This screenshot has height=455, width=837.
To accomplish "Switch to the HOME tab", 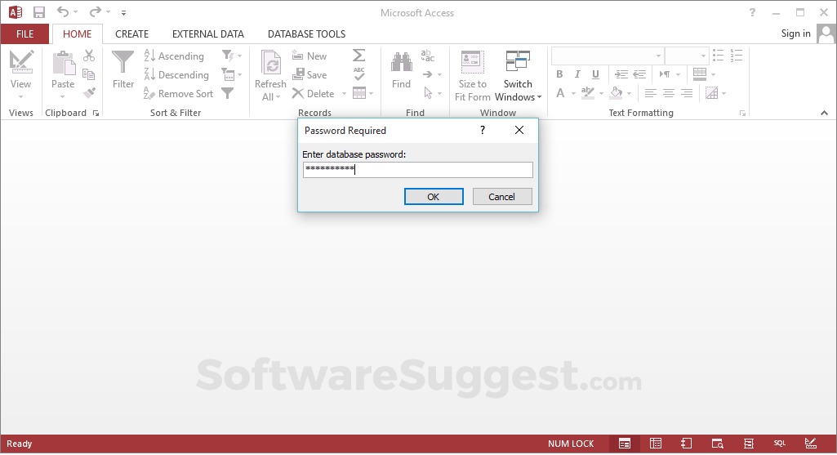I will 78,34.
